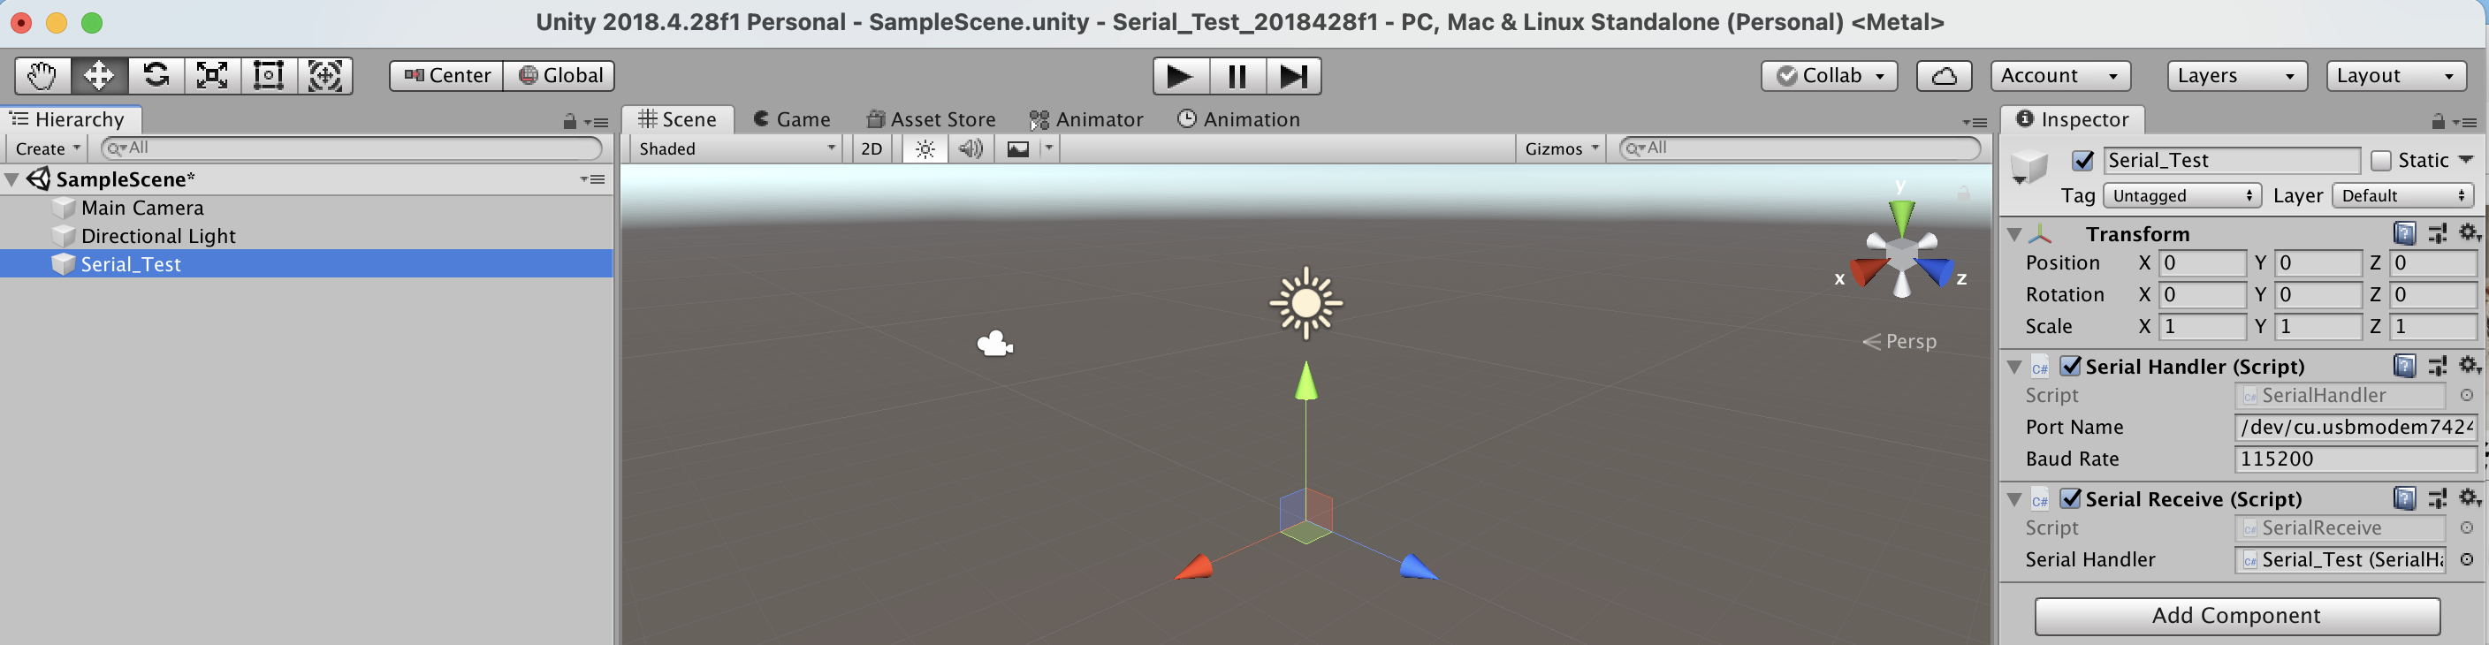Open the Tag Untagged dropdown
This screenshot has width=2489, height=645.
(2181, 195)
